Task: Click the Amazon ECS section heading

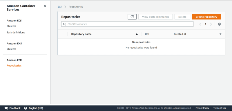Action: (14, 21)
